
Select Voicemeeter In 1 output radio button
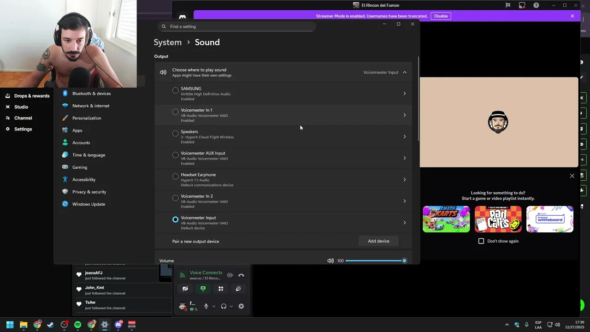tap(175, 112)
